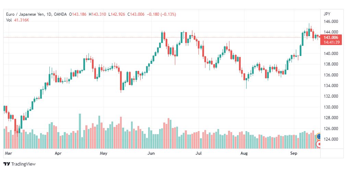Click the countdown timer 14:41:39 label

click(331, 42)
